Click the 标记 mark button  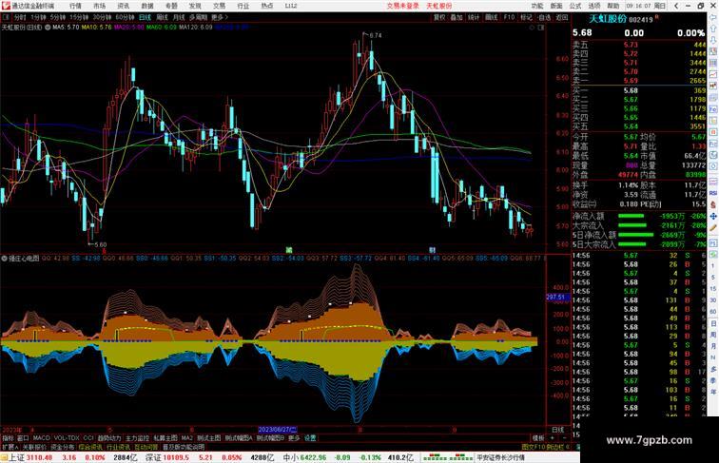coord(526,17)
